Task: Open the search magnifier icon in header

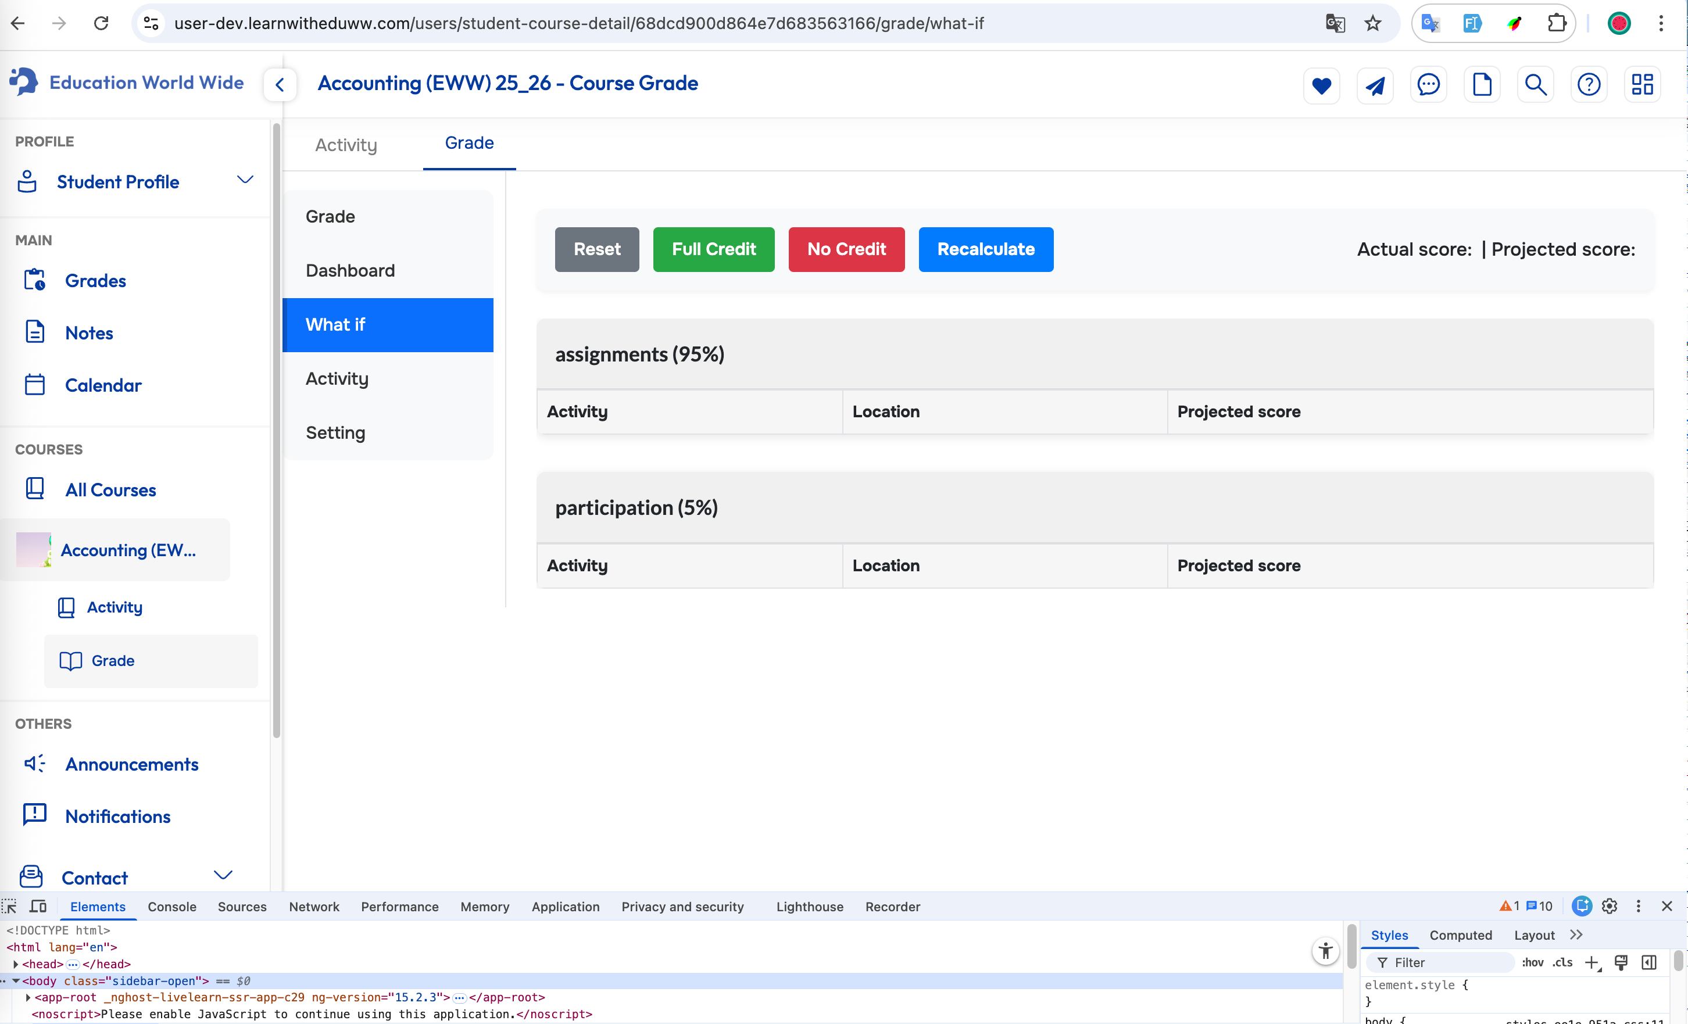Action: coord(1535,85)
